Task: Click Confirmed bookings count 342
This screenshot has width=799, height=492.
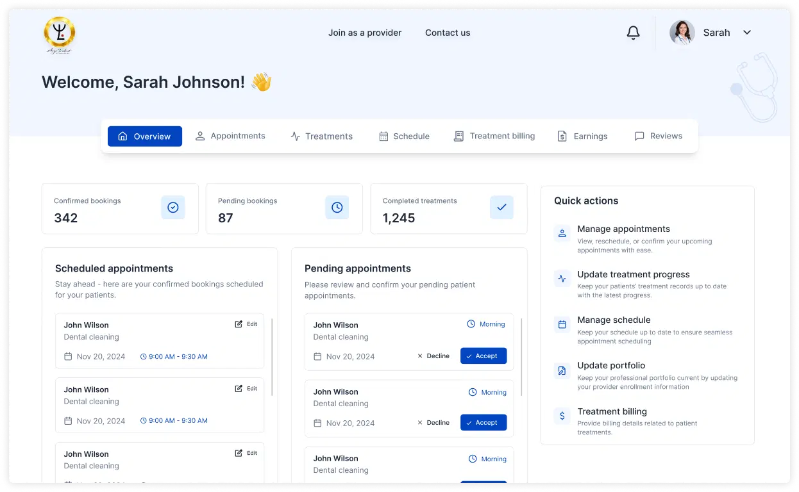Action: tap(66, 218)
